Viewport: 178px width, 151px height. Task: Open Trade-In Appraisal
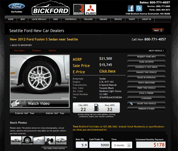coord(146,78)
